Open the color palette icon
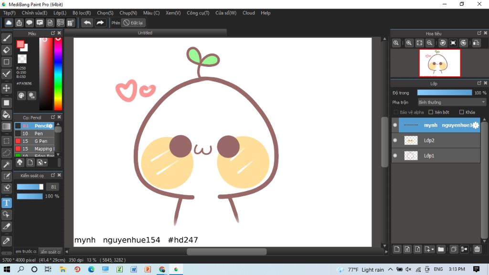The image size is (489, 275). [21, 95]
